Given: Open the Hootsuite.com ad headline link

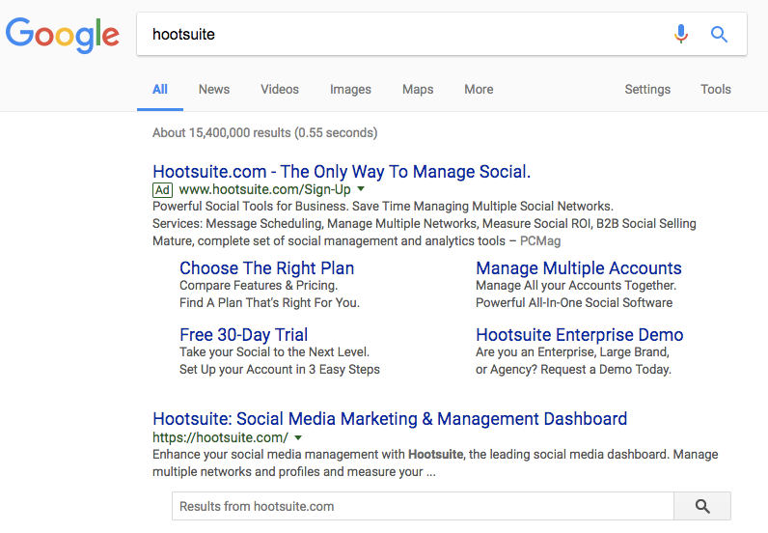Looking at the screenshot, I should [342, 172].
